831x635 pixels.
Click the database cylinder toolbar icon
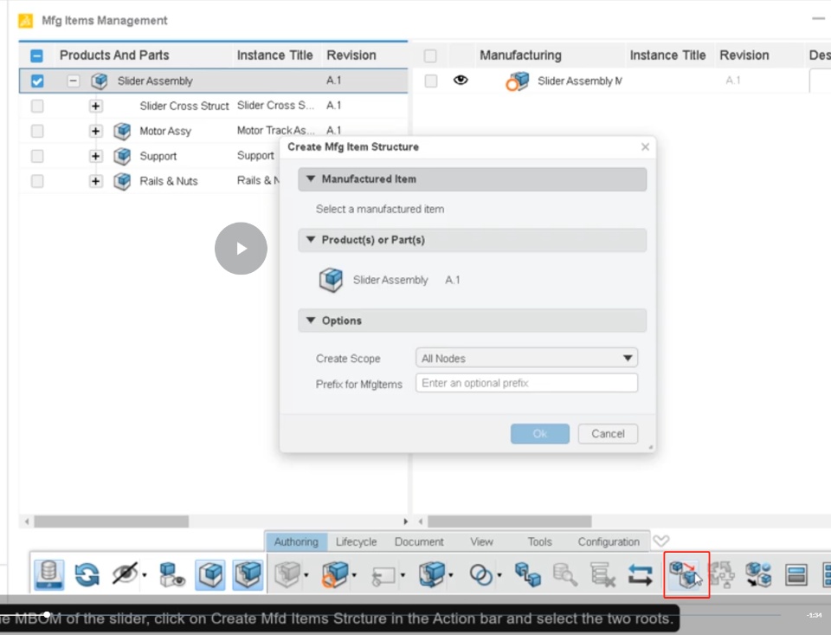coord(48,574)
